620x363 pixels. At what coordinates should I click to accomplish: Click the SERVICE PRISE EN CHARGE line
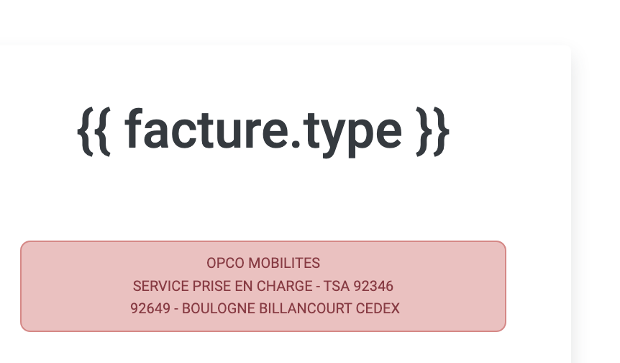[x=263, y=286]
